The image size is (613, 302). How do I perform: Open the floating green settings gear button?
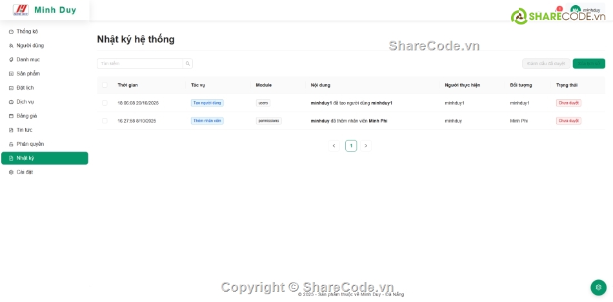pos(598,288)
